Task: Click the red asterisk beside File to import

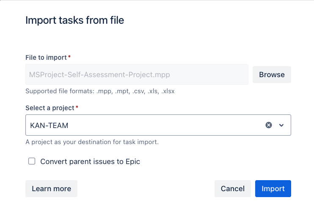Action: (x=69, y=56)
